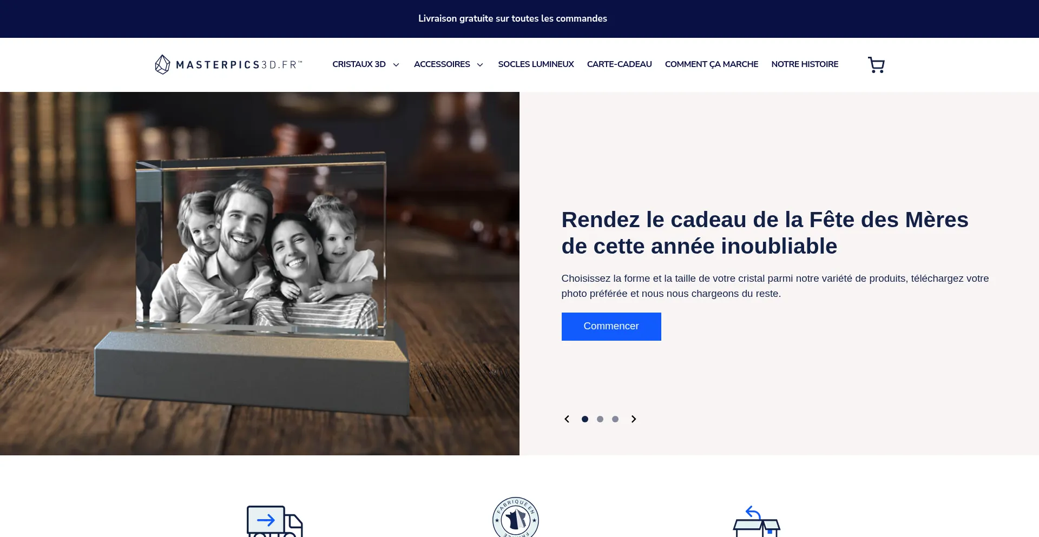The height and width of the screenshot is (537, 1039).
Task: Open the Cristaux 3D menu
Action: coord(359,64)
